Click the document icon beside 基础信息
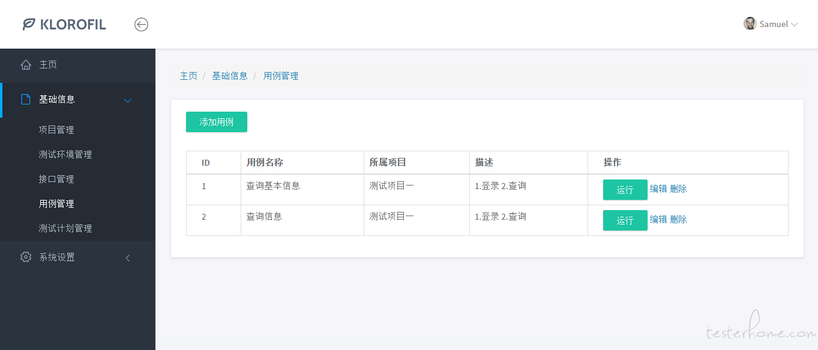This screenshot has width=818, height=350. pos(26,100)
